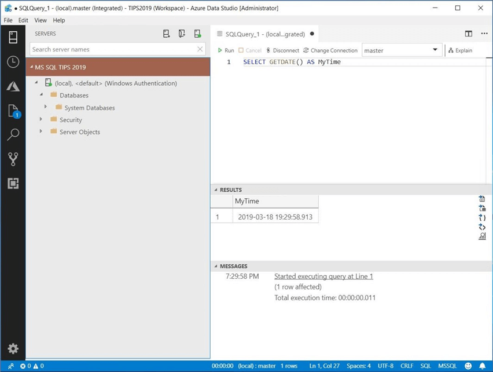
Task: Click CRLF line ending indicator
Action: 407,366
